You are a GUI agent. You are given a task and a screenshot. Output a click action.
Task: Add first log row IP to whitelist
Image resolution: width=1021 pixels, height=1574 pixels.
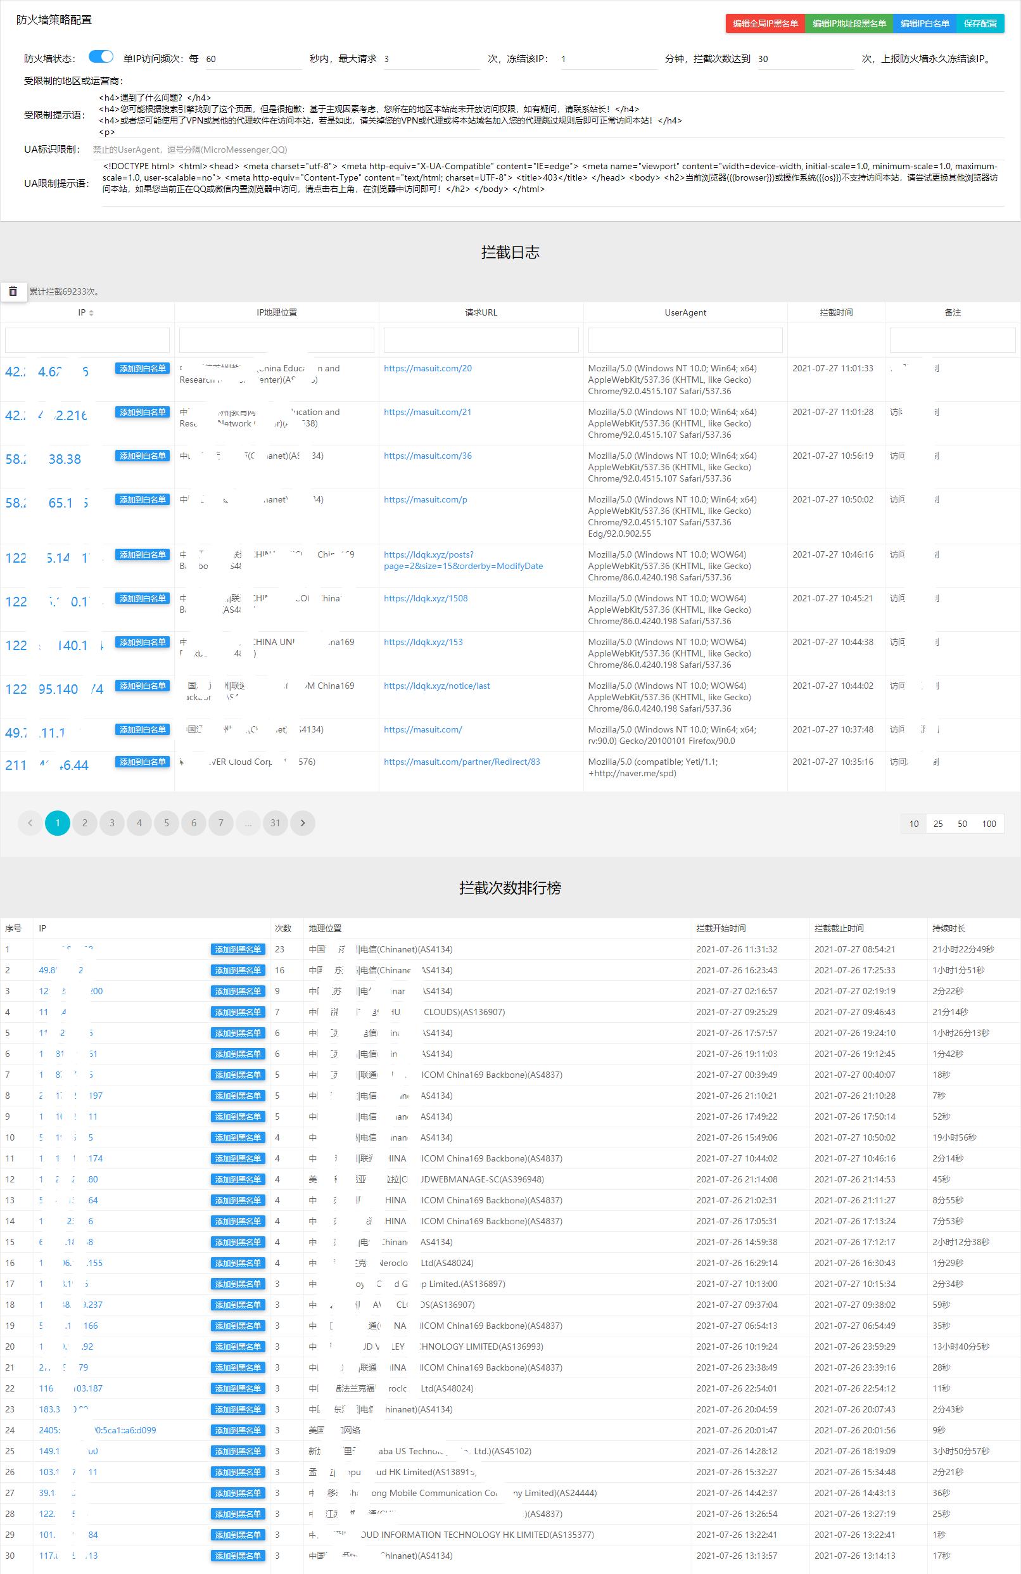143,368
